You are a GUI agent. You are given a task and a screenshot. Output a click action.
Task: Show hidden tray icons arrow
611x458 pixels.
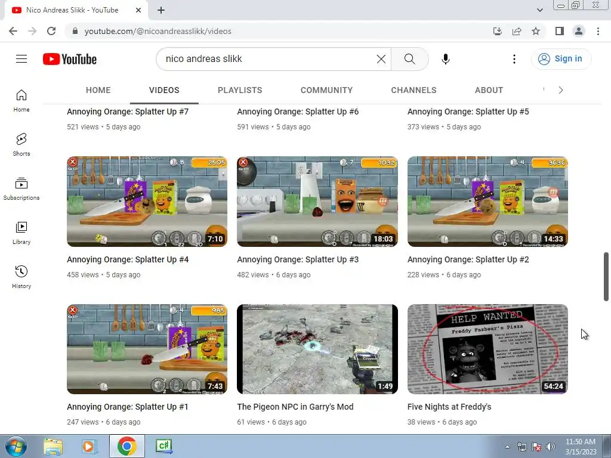pos(507,447)
